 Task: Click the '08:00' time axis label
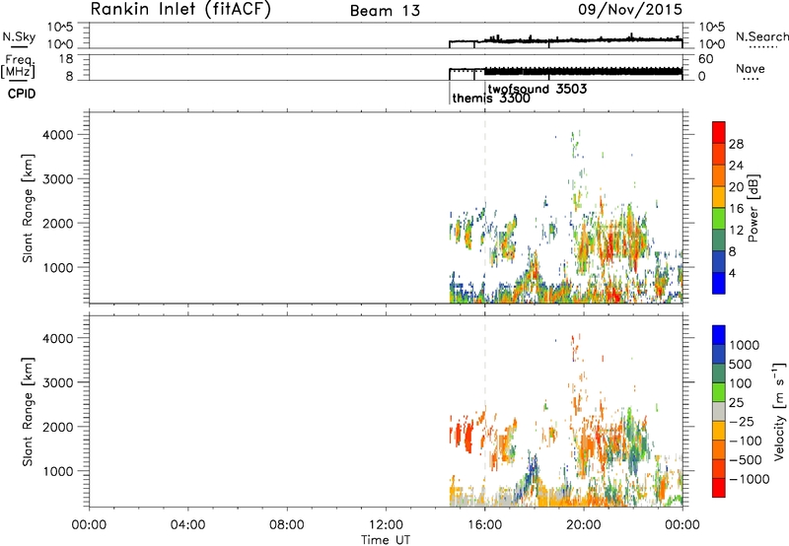tap(287, 525)
